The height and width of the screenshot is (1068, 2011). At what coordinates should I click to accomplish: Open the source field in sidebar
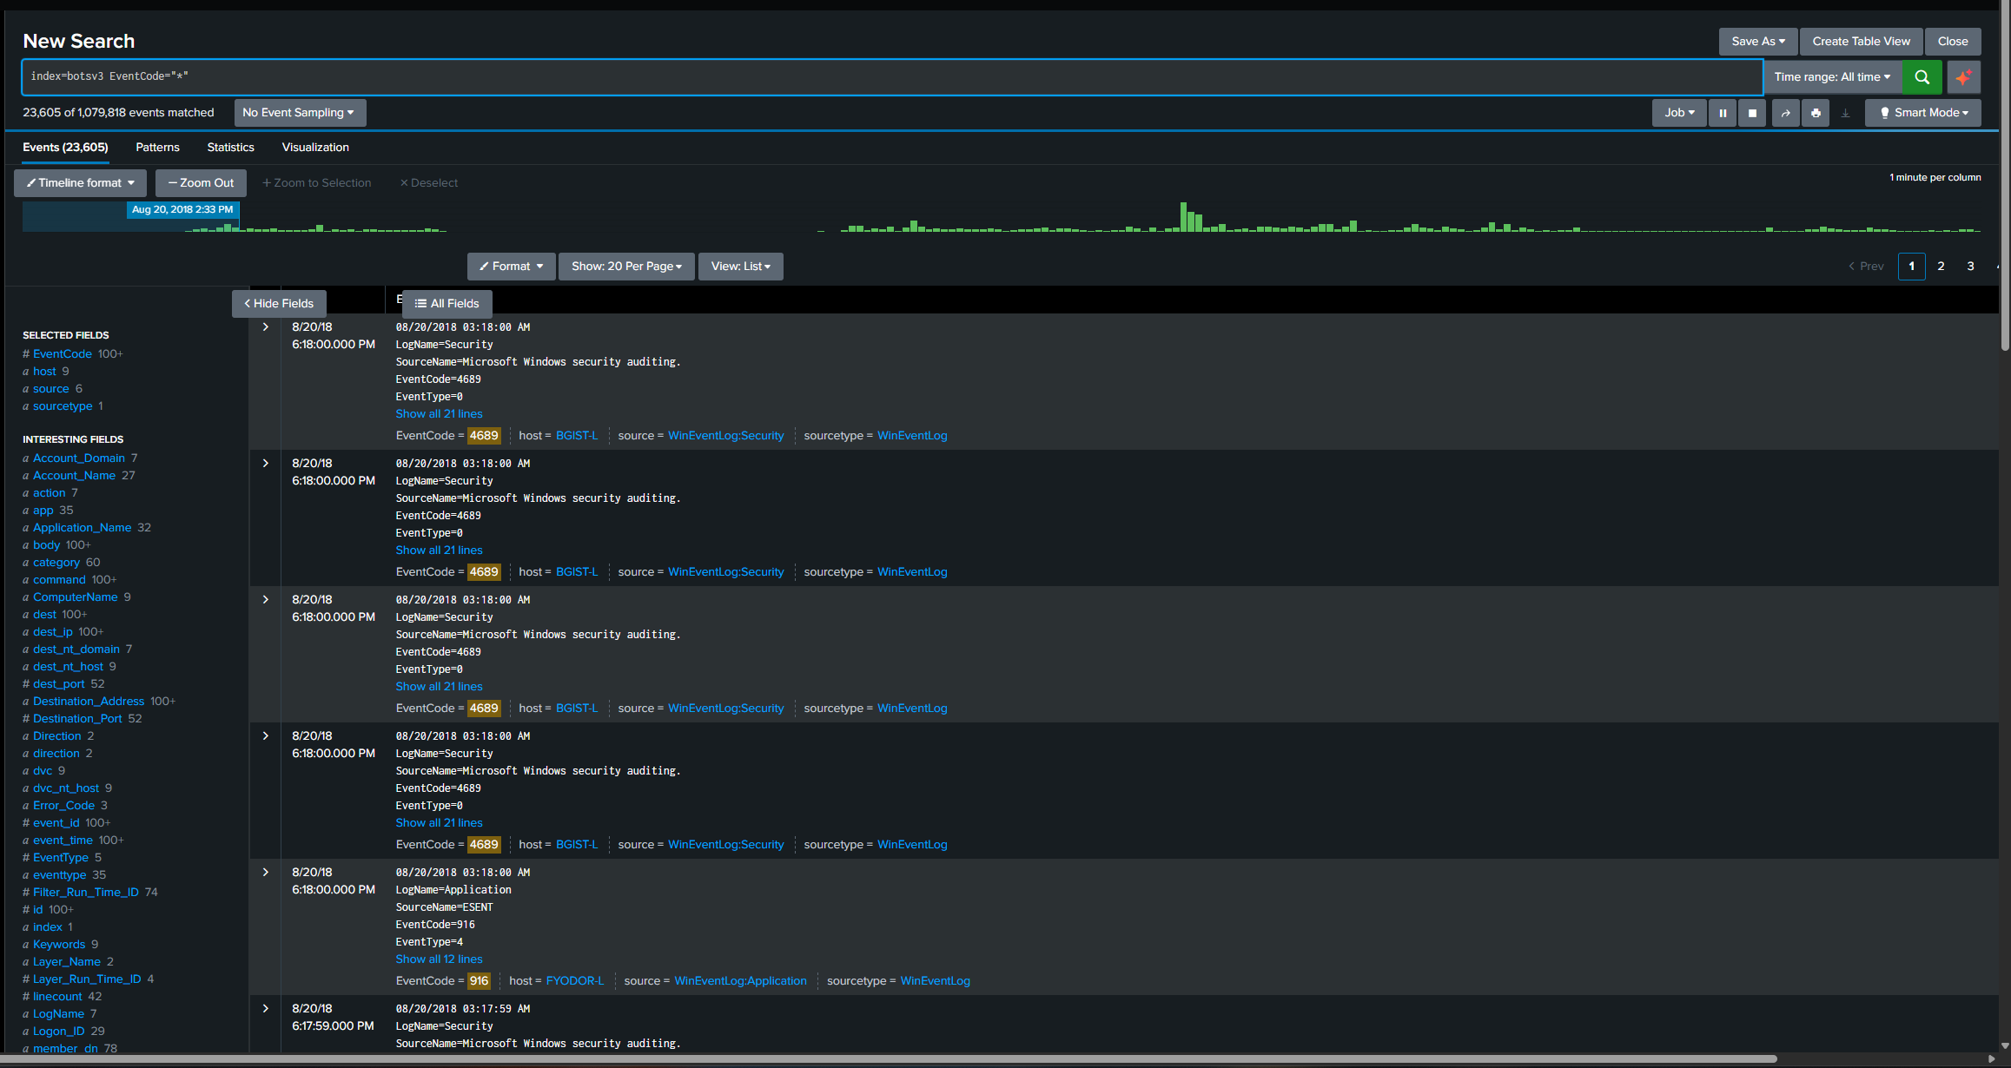[51, 389]
